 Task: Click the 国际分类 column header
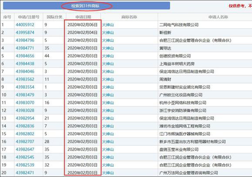pos(54,17)
